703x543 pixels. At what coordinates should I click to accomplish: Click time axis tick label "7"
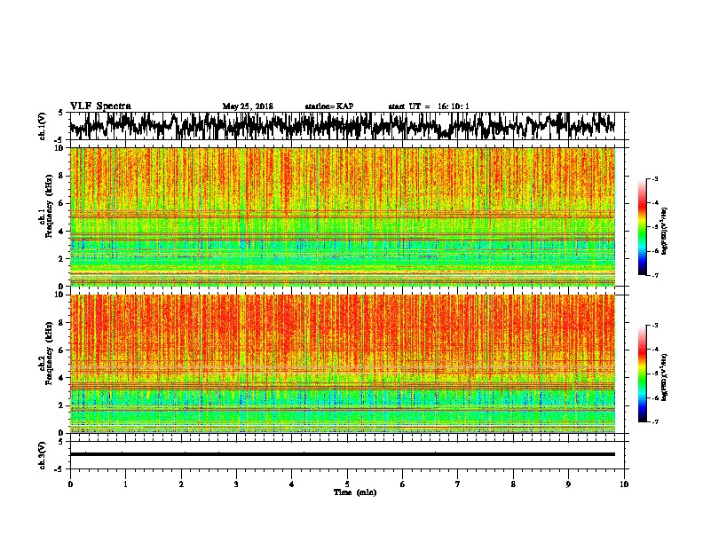pos(458,484)
